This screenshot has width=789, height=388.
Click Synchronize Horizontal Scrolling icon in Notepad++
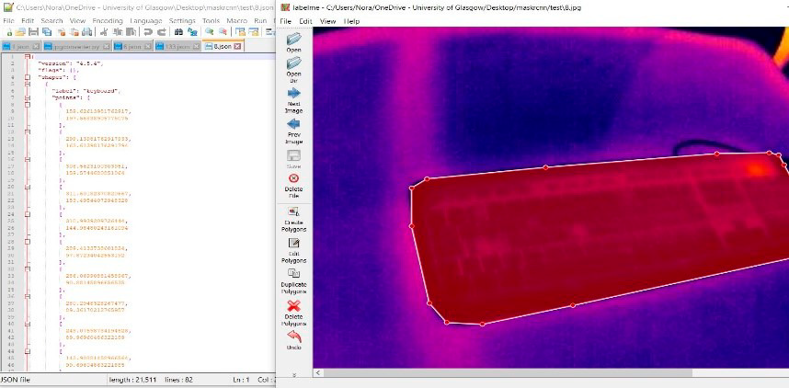(x=254, y=32)
